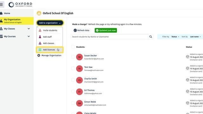Click the email Tomsaw@mailinator.com

94,70
